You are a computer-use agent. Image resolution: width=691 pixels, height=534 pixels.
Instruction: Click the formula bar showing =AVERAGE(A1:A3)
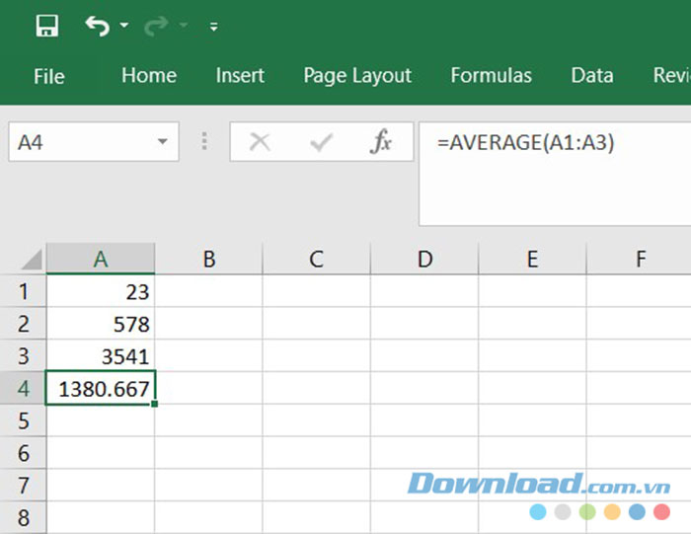pyautogui.click(x=553, y=143)
